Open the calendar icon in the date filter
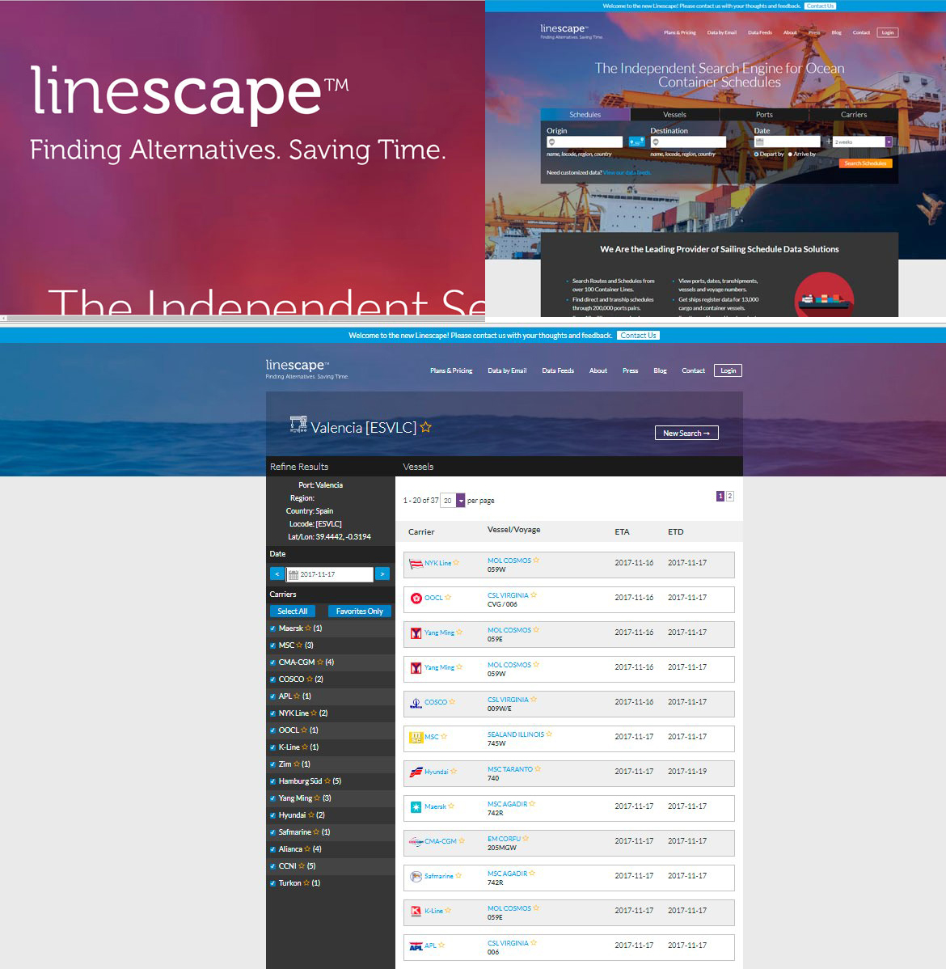946x969 pixels. [x=294, y=575]
